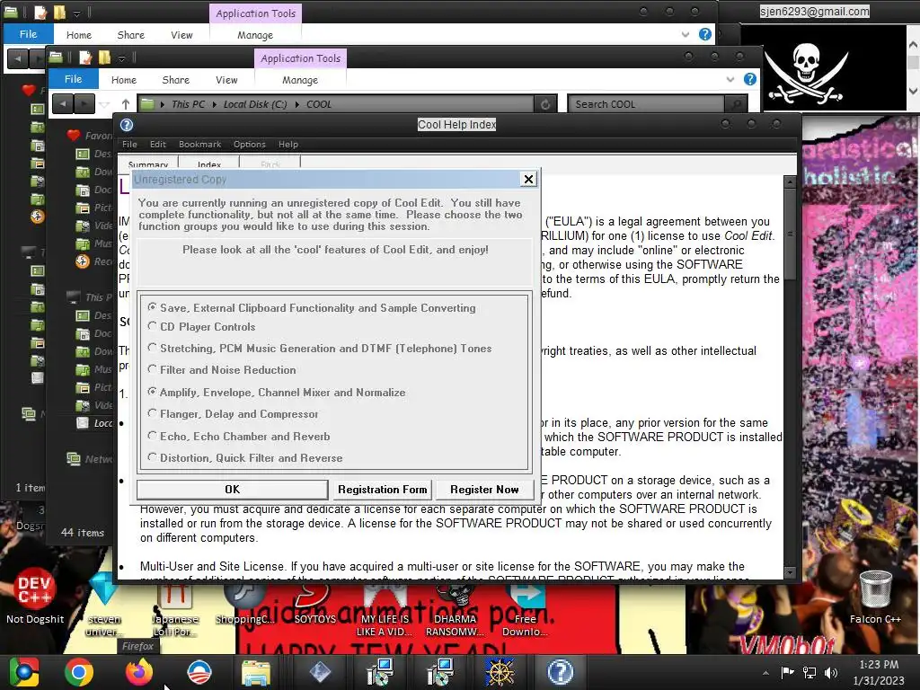Image resolution: width=920 pixels, height=690 pixels.
Task: Choose Flanger, Delay and Compressor option
Action: point(153,413)
